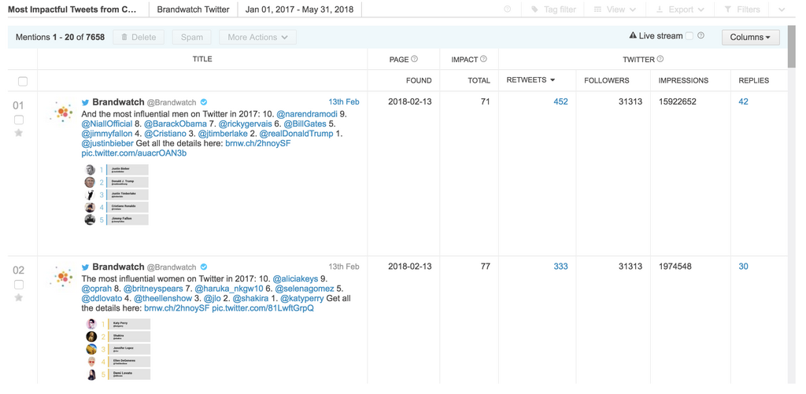Toggle the select-all mentions checkbox

[23, 81]
